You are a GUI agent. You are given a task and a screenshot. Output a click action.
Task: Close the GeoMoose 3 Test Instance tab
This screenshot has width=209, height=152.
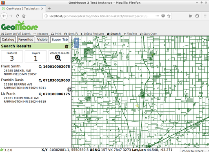42,9
